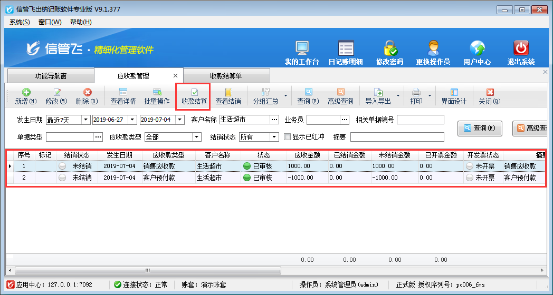Click the 摘要 input field
Screen dimensions: 553x295
click(x=397, y=137)
